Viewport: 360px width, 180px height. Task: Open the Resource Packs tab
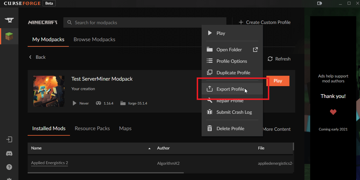point(92,128)
